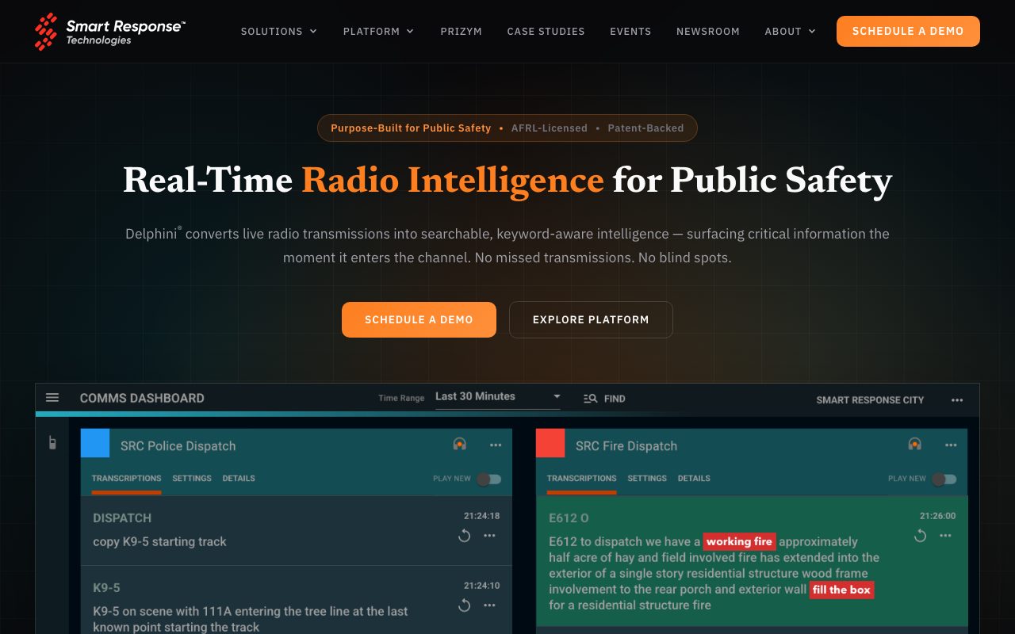Click the radio icon in dashboard sidebar
Image resolution: width=1015 pixels, height=634 pixels.
pyautogui.click(x=52, y=443)
